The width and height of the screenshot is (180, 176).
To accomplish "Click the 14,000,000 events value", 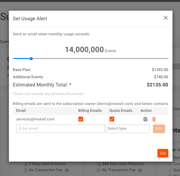I will [85, 50].
